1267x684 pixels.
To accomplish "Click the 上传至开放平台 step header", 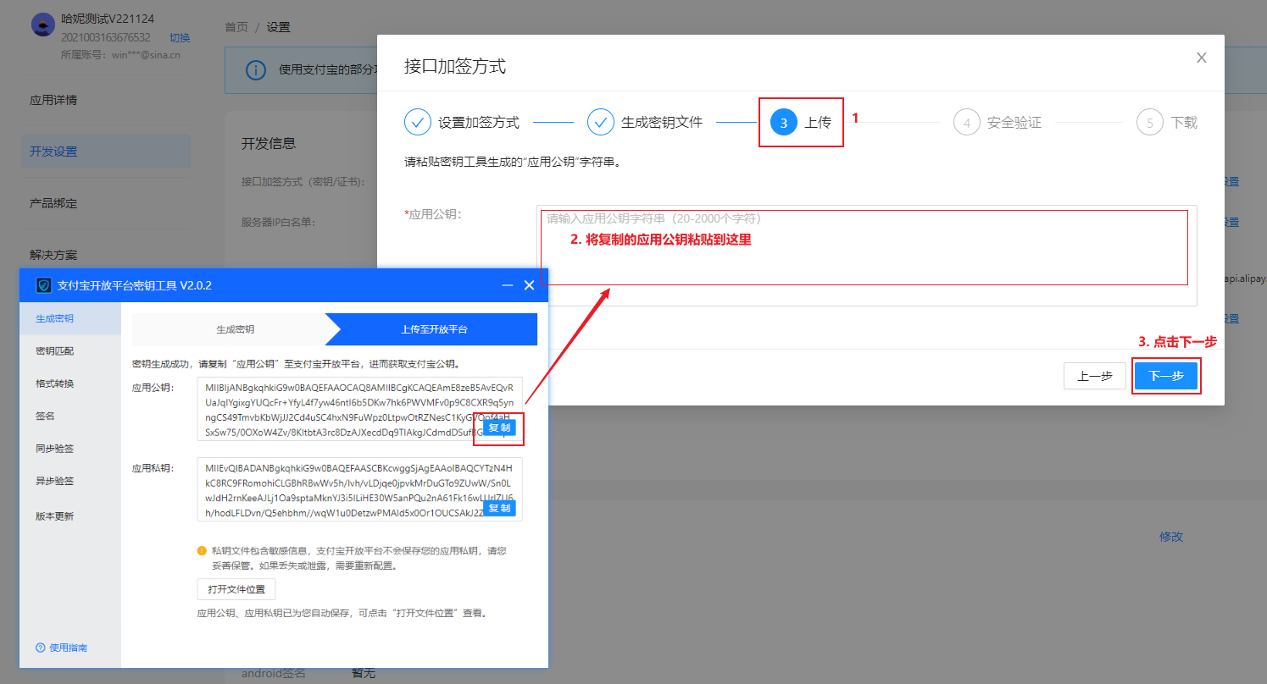I will point(434,329).
